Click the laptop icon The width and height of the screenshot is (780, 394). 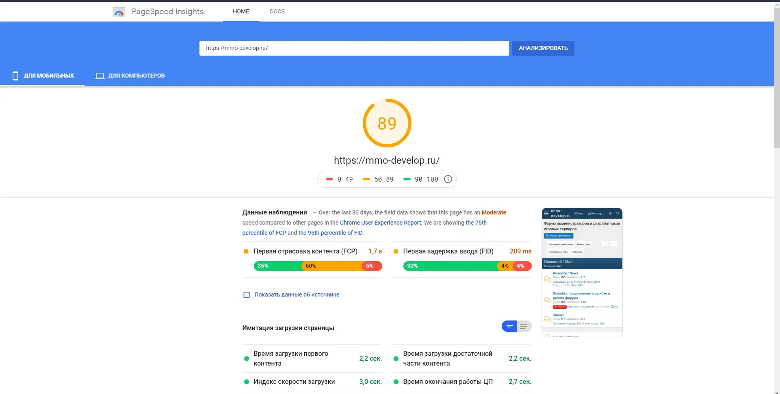(100, 76)
